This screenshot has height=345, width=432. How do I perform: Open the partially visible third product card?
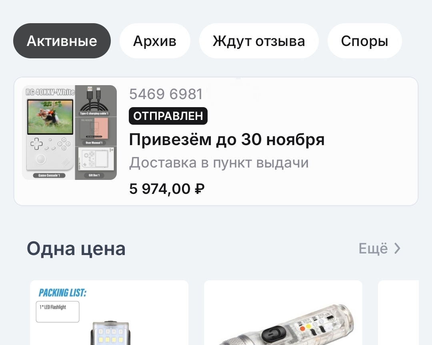tap(398, 313)
